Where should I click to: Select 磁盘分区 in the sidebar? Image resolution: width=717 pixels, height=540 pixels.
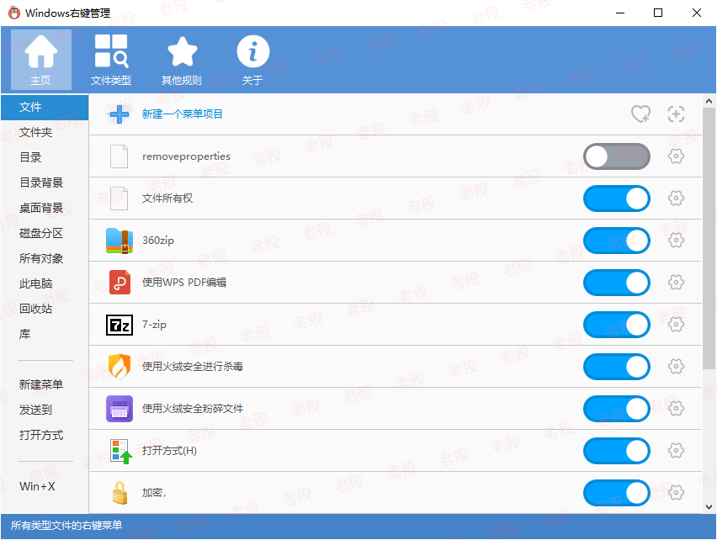coord(45,234)
